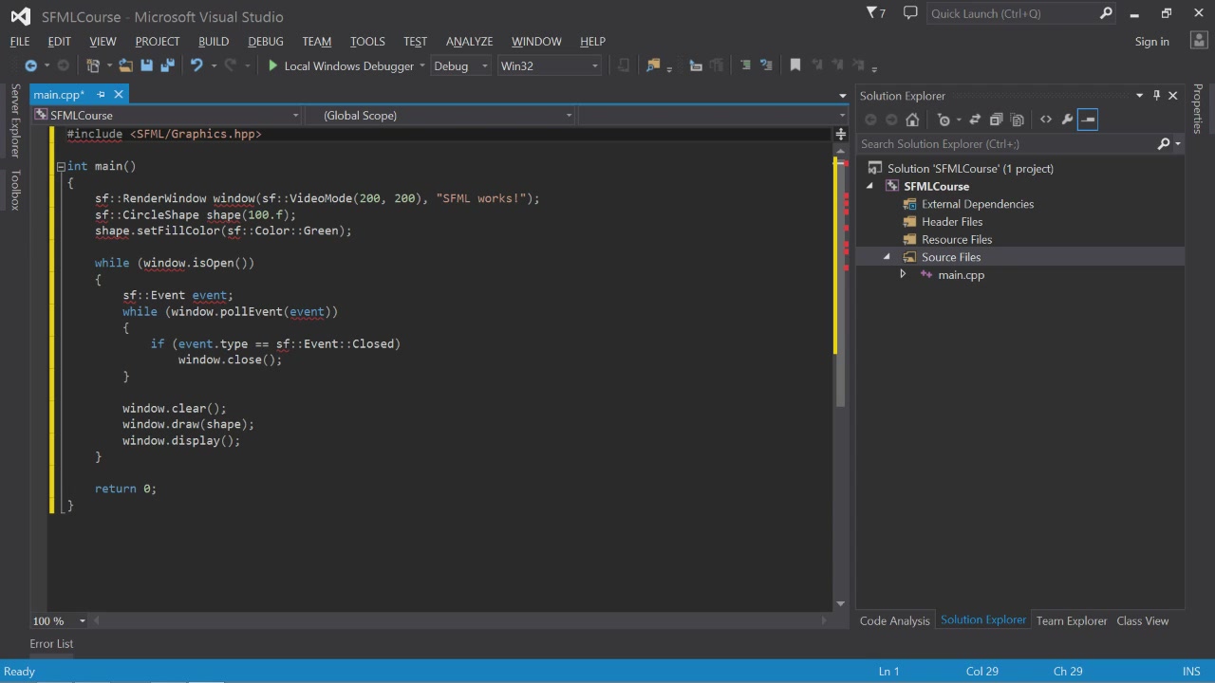Select the Resource Files folder
The height and width of the screenshot is (683, 1215).
click(x=957, y=239)
